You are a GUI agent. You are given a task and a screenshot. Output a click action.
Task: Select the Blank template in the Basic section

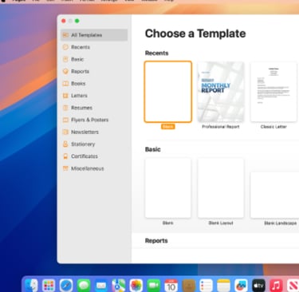(168, 188)
